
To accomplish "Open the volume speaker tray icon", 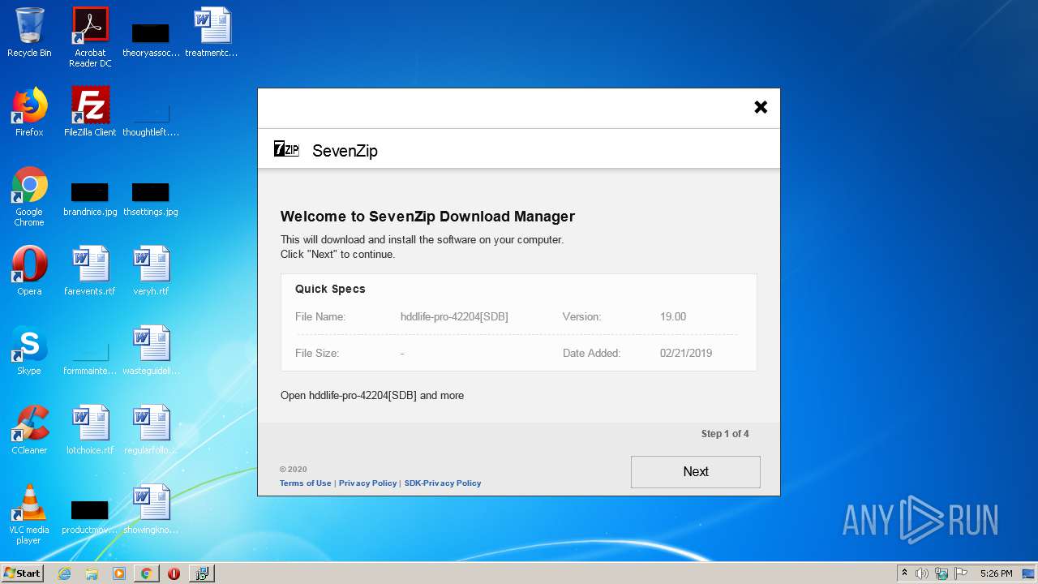I will pyautogui.click(x=922, y=573).
